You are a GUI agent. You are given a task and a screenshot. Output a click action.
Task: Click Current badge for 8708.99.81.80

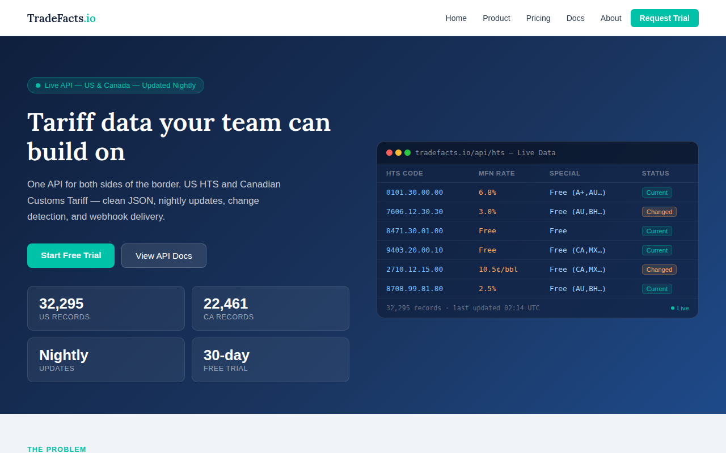coord(657,289)
